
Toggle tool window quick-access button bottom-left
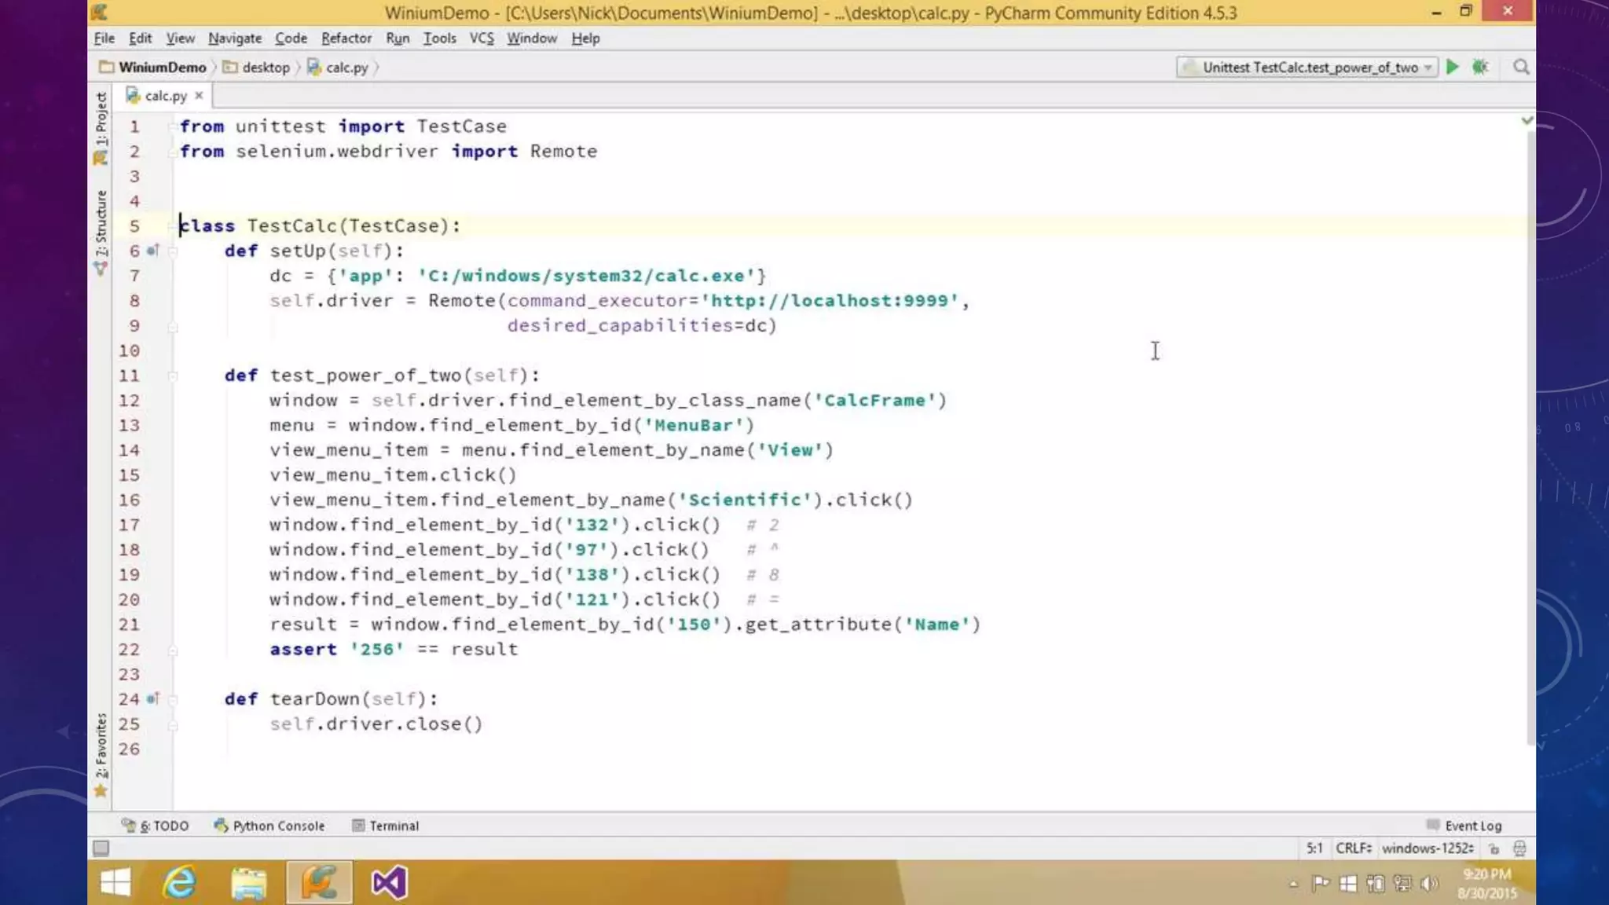point(101,848)
